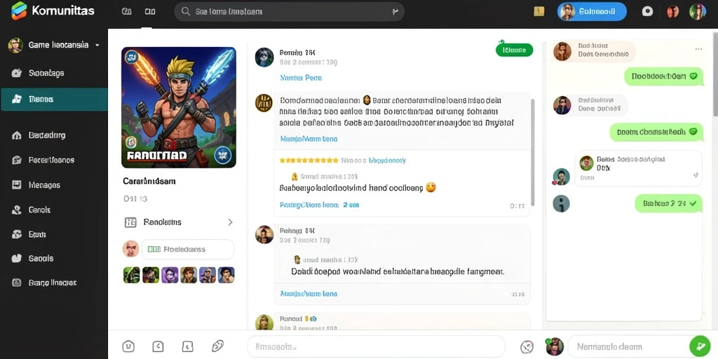The image size is (718, 359).
Task: Click the green button above the feed
Action: coord(514,50)
